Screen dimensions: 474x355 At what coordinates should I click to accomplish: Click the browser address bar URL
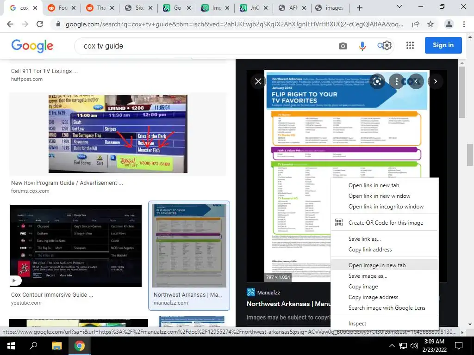(234, 24)
